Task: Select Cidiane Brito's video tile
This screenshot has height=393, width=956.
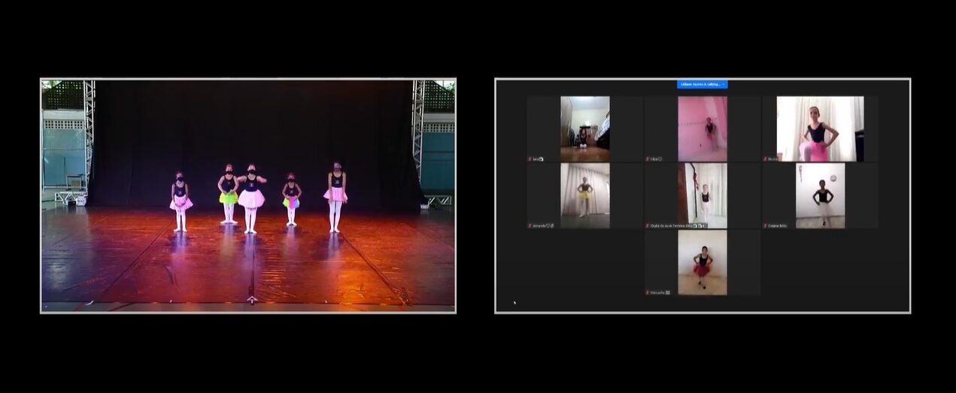Action: [x=820, y=195]
